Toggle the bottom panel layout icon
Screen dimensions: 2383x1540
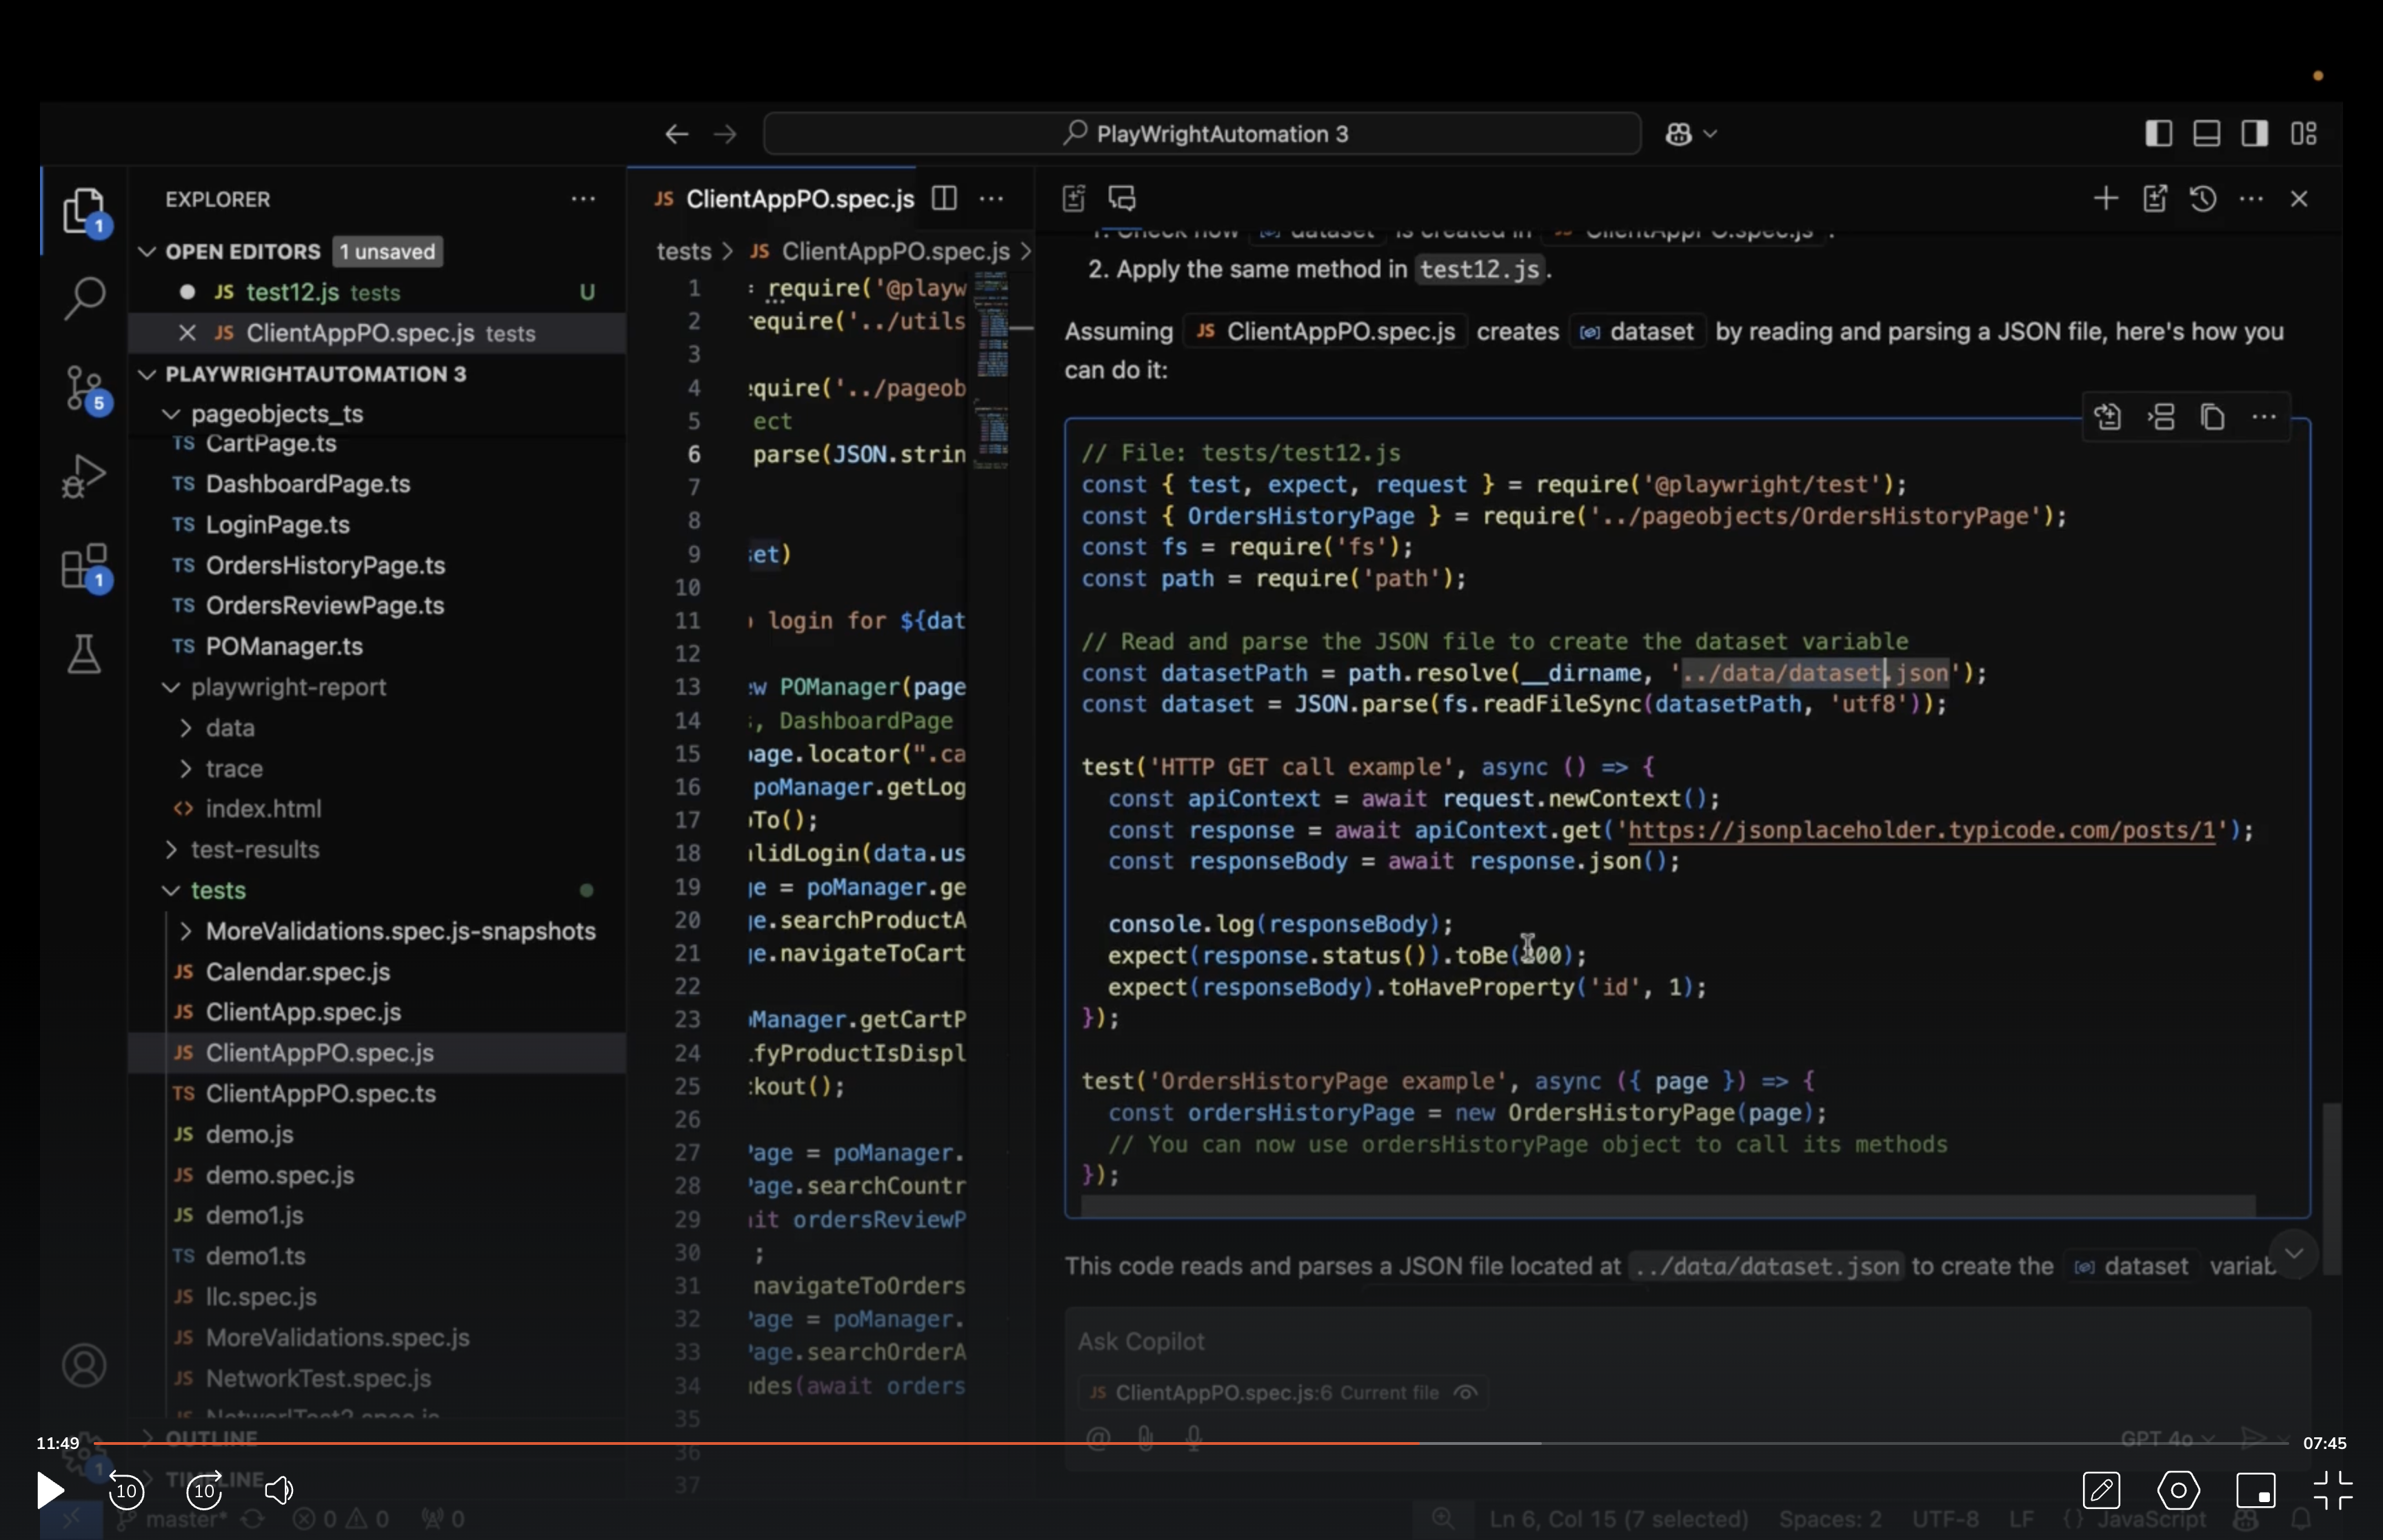2207,134
